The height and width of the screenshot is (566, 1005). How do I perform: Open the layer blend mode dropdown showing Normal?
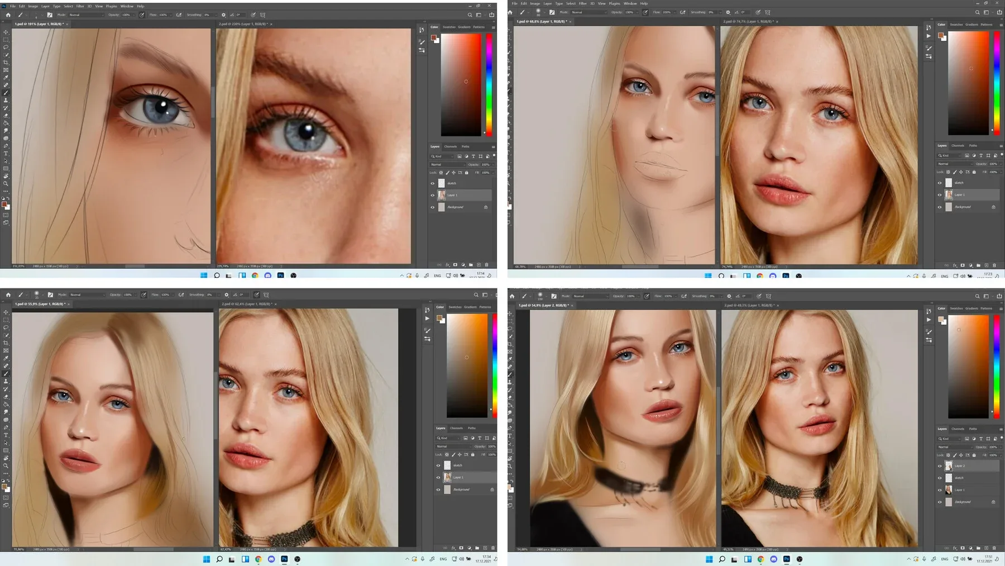(444, 165)
